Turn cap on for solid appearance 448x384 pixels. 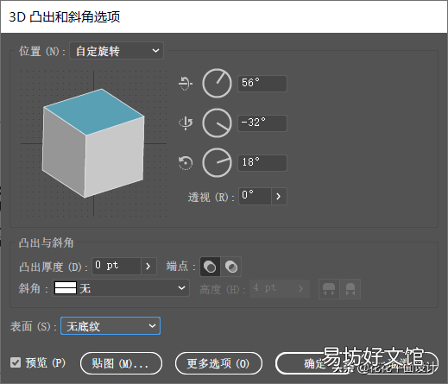210,267
